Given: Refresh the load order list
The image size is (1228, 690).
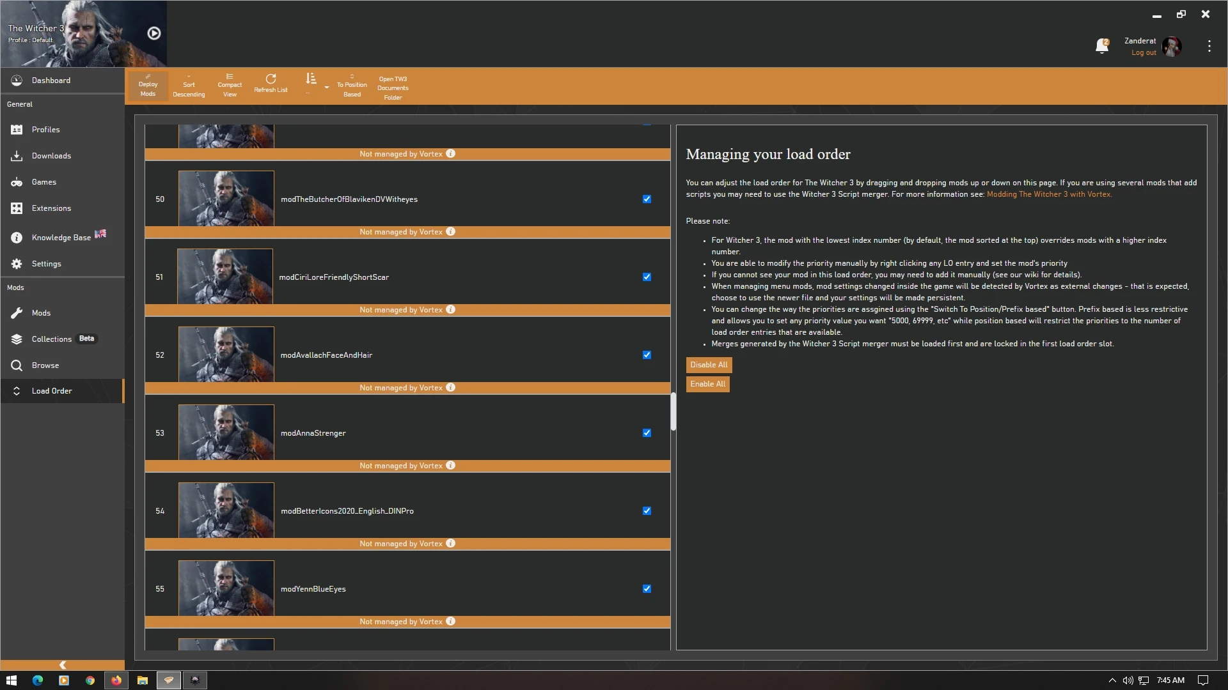Looking at the screenshot, I should pos(271,84).
